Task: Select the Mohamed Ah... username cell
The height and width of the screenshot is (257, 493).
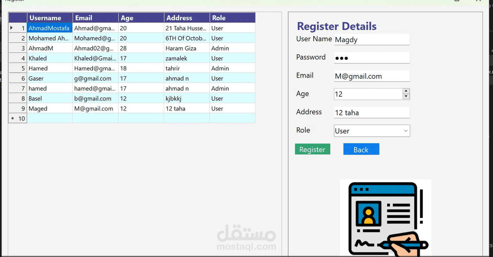Action: click(x=50, y=38)
